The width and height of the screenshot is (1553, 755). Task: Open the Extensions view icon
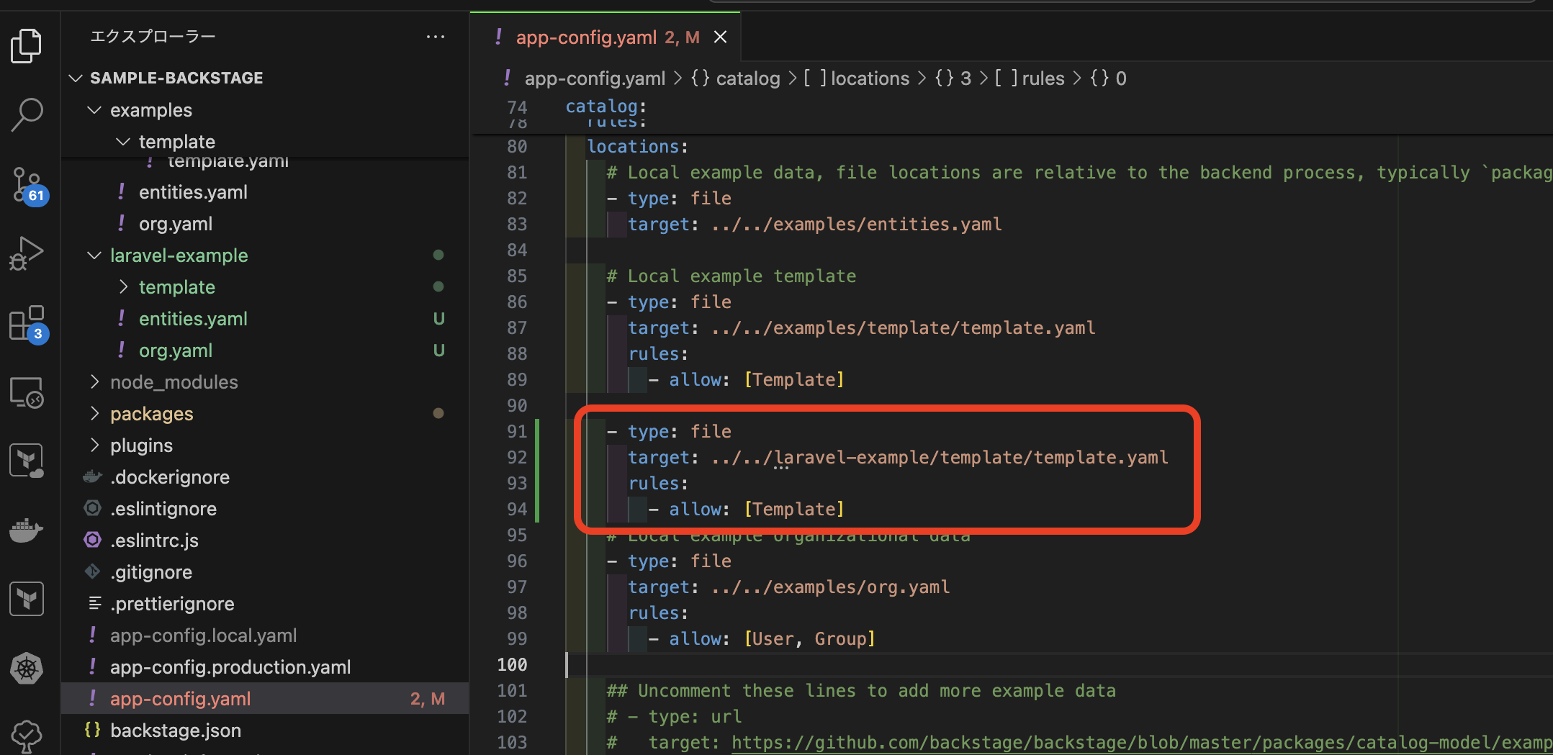[27, 323]
